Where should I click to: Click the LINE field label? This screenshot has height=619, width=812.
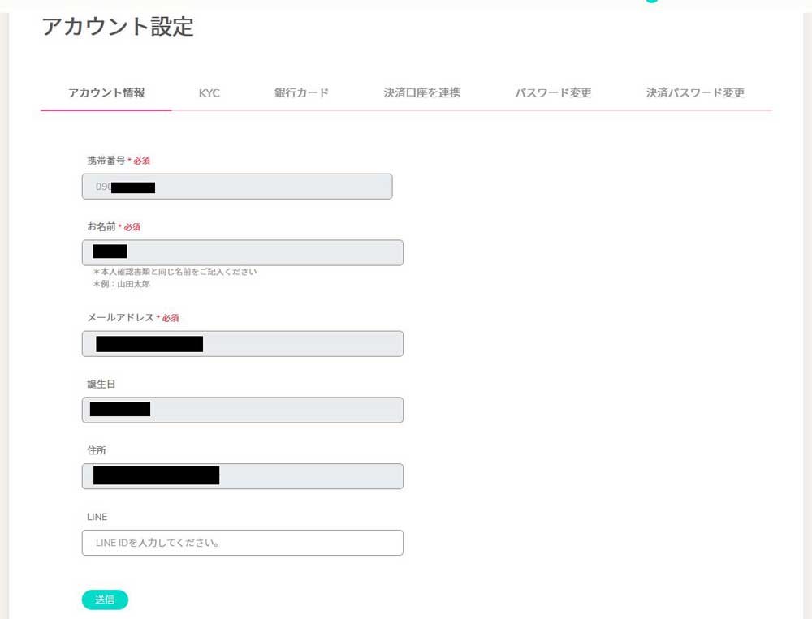coord(97,517)
